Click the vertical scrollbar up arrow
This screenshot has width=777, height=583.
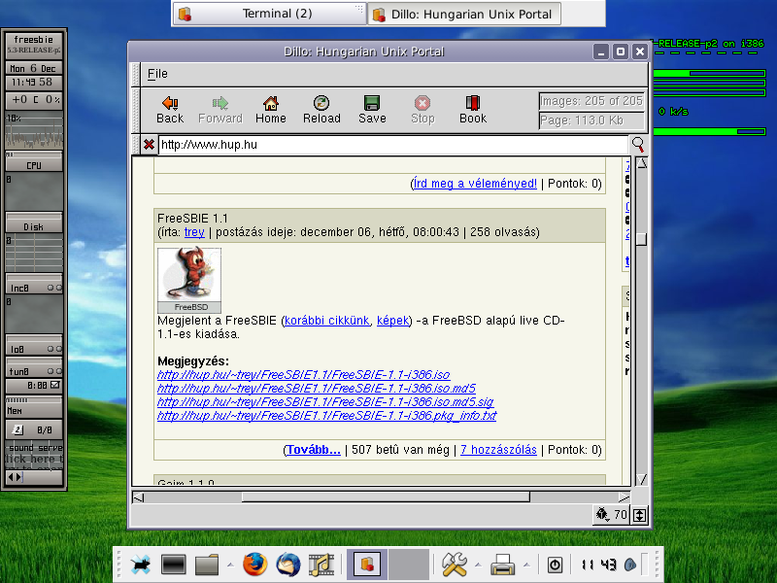(641, 163)
